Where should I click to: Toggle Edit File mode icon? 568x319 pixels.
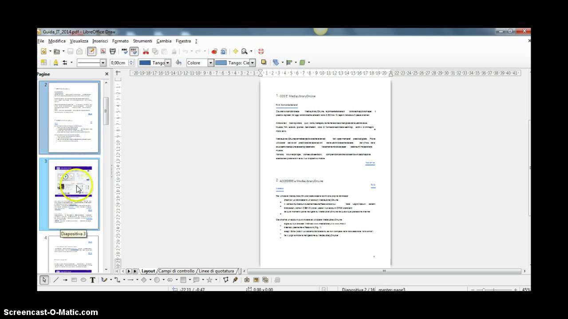(91, 51)
